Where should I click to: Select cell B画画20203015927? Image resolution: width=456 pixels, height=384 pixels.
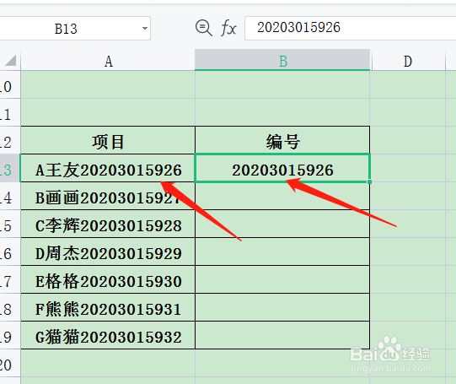coord(108,197)
